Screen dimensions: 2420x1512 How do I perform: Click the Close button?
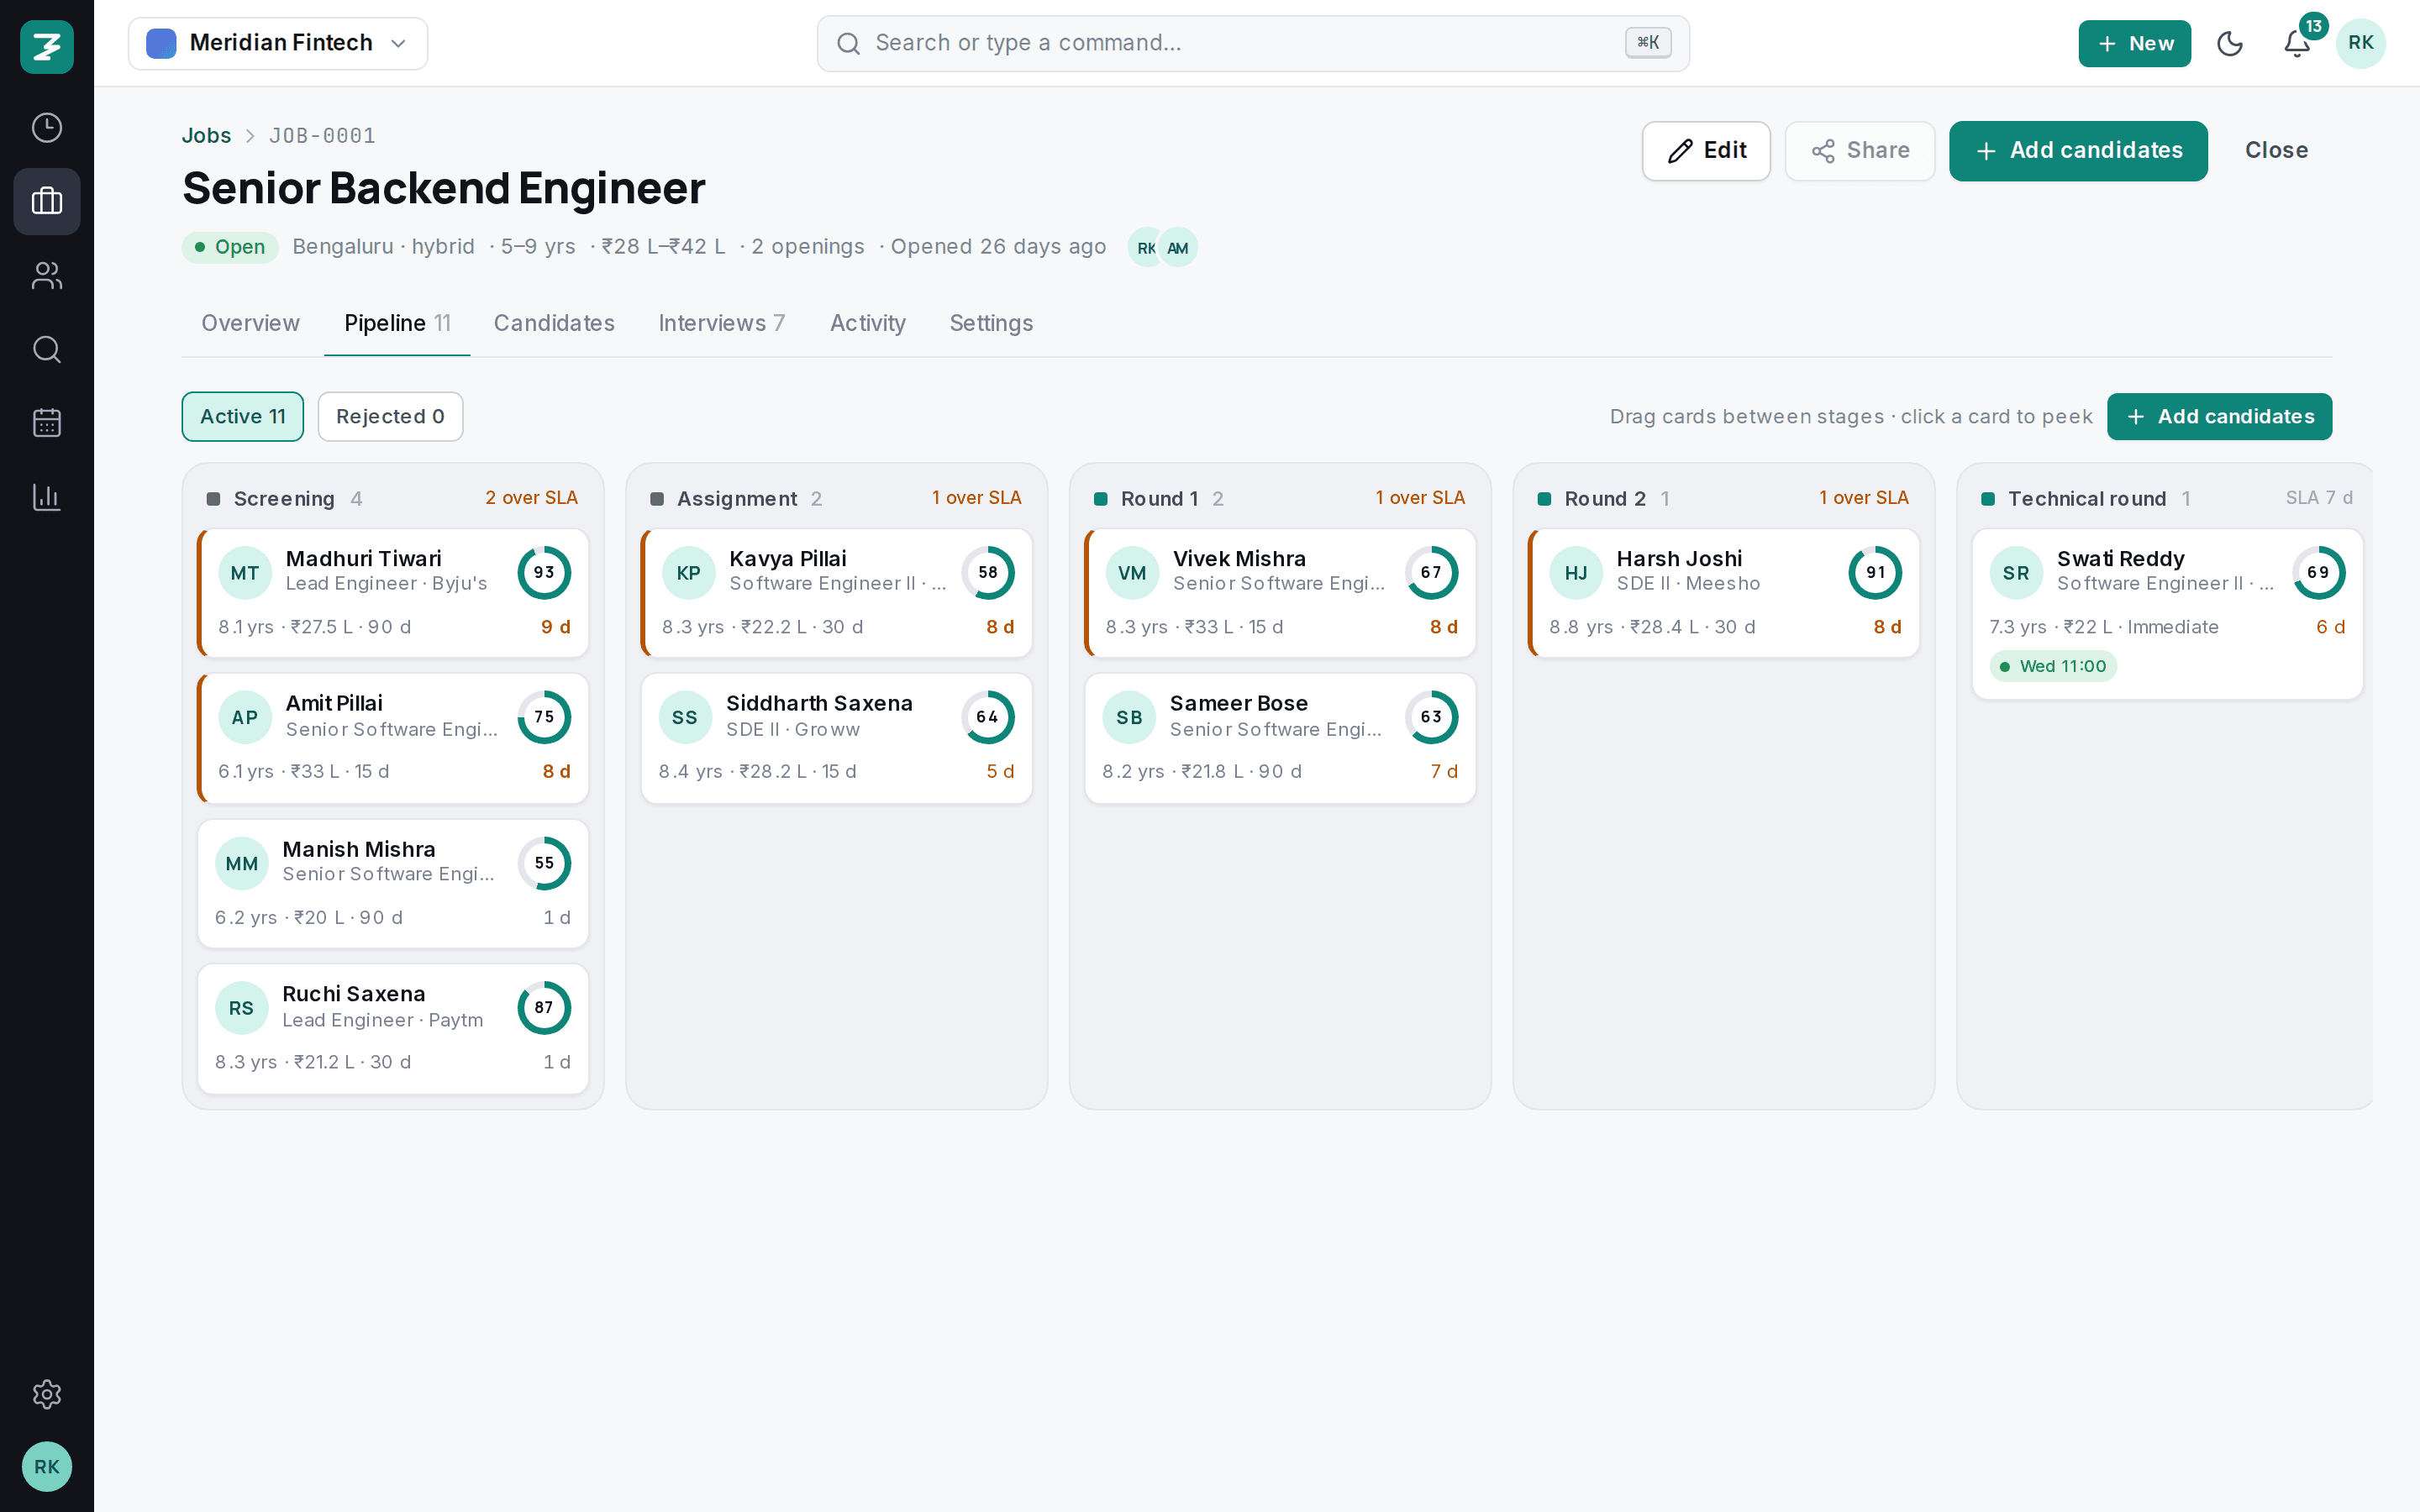(2276, 151)
